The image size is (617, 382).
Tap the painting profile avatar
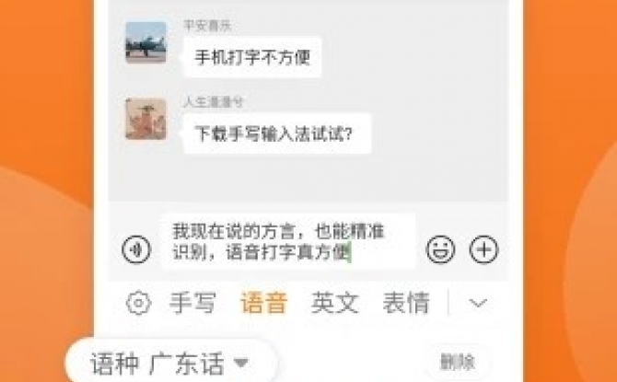click(x=146, y=119)
